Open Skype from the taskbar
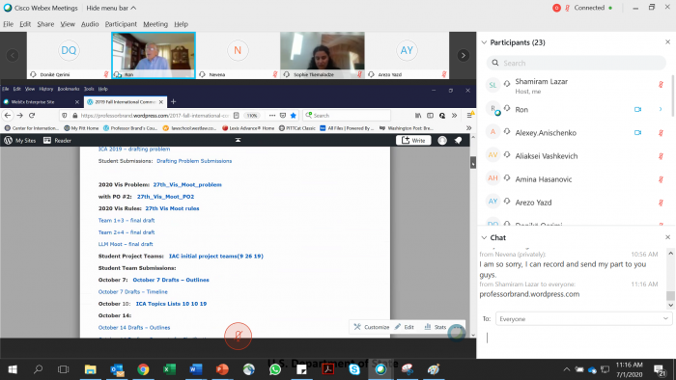The width and height of the screenshot is (676, 380). tap(354, 369)
